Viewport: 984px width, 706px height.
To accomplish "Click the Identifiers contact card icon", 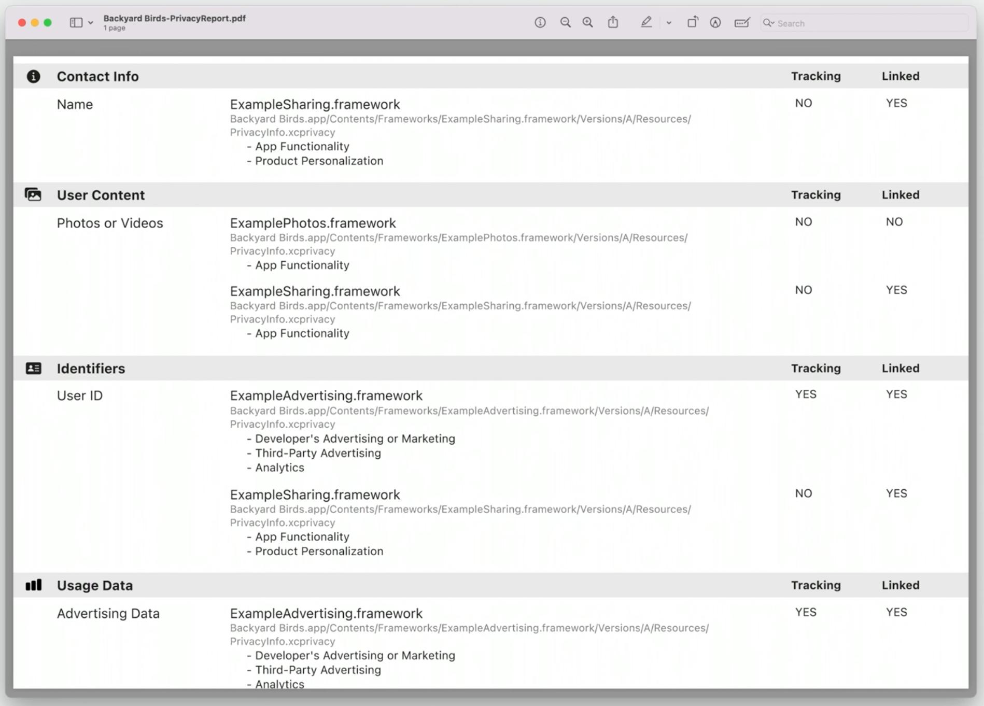I will click(33, 368).
